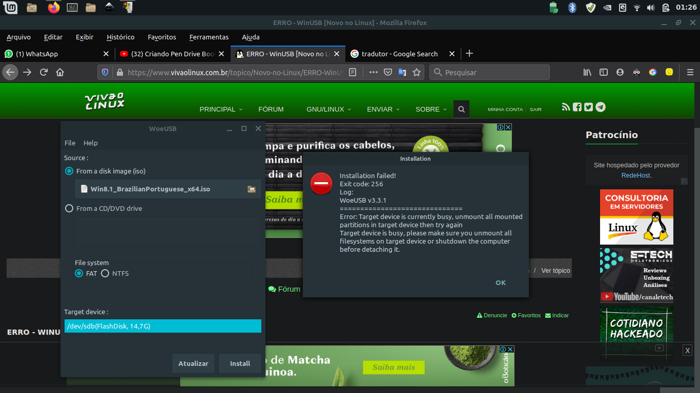
Task: Open the terminal launcher in the panel
Action: (72, 8)
